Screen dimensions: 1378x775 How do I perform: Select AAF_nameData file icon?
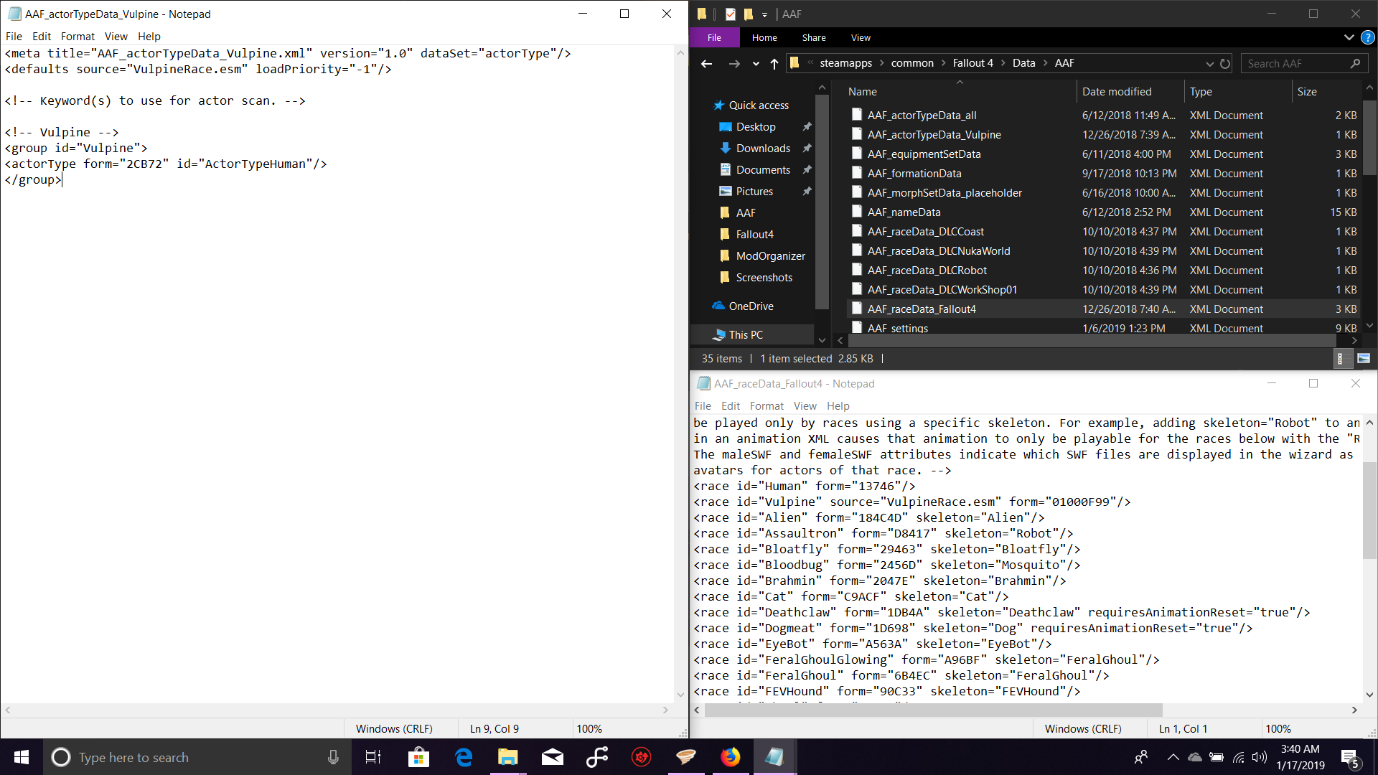[856, 212]
